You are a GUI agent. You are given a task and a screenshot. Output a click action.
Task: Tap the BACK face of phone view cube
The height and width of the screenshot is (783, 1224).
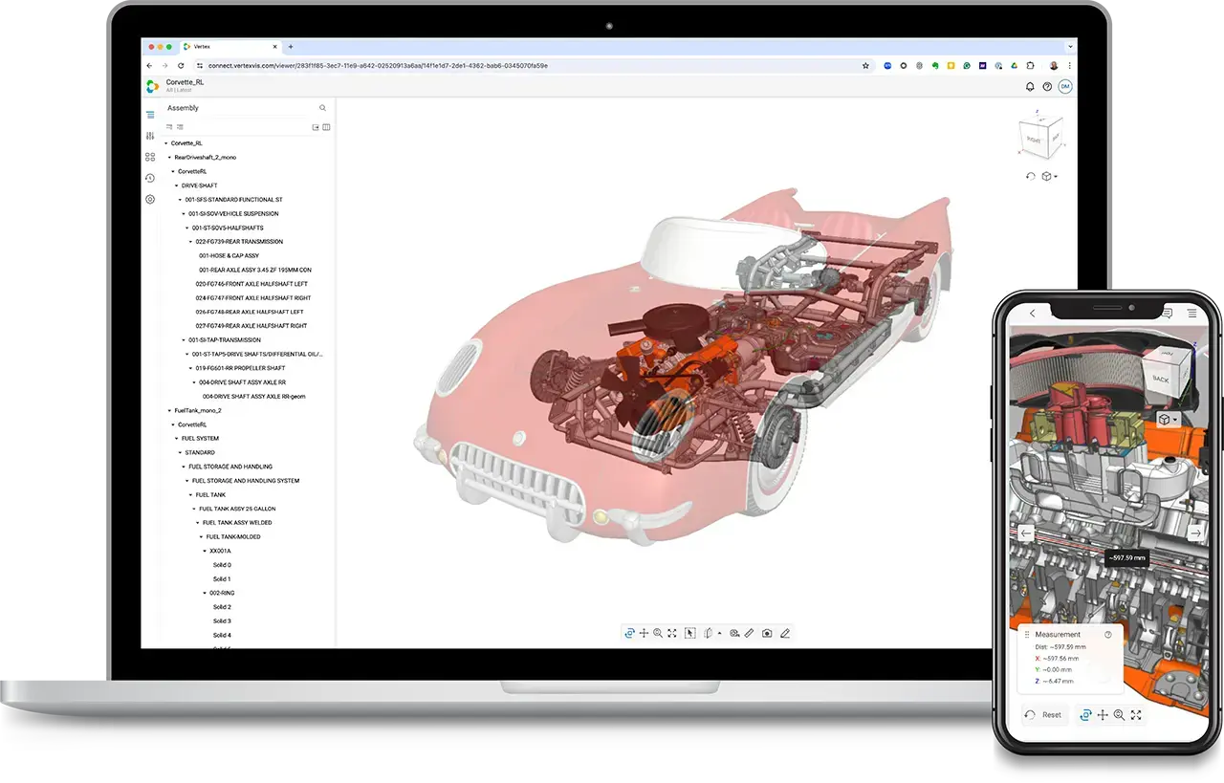point(1161,378)
